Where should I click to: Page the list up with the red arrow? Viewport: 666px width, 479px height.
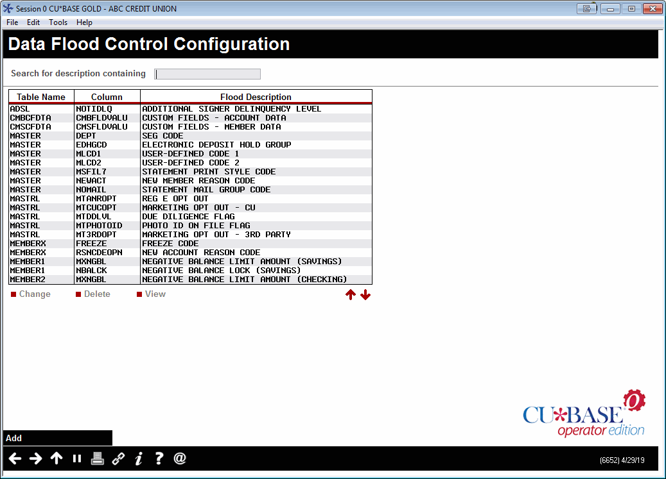point(351,294)
